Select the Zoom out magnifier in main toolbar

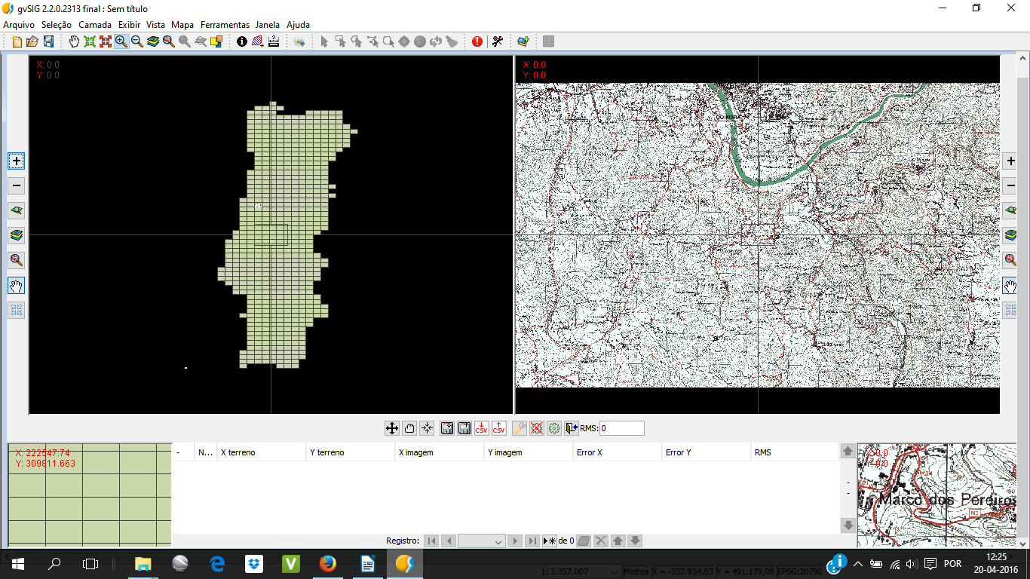pos(137,41)
